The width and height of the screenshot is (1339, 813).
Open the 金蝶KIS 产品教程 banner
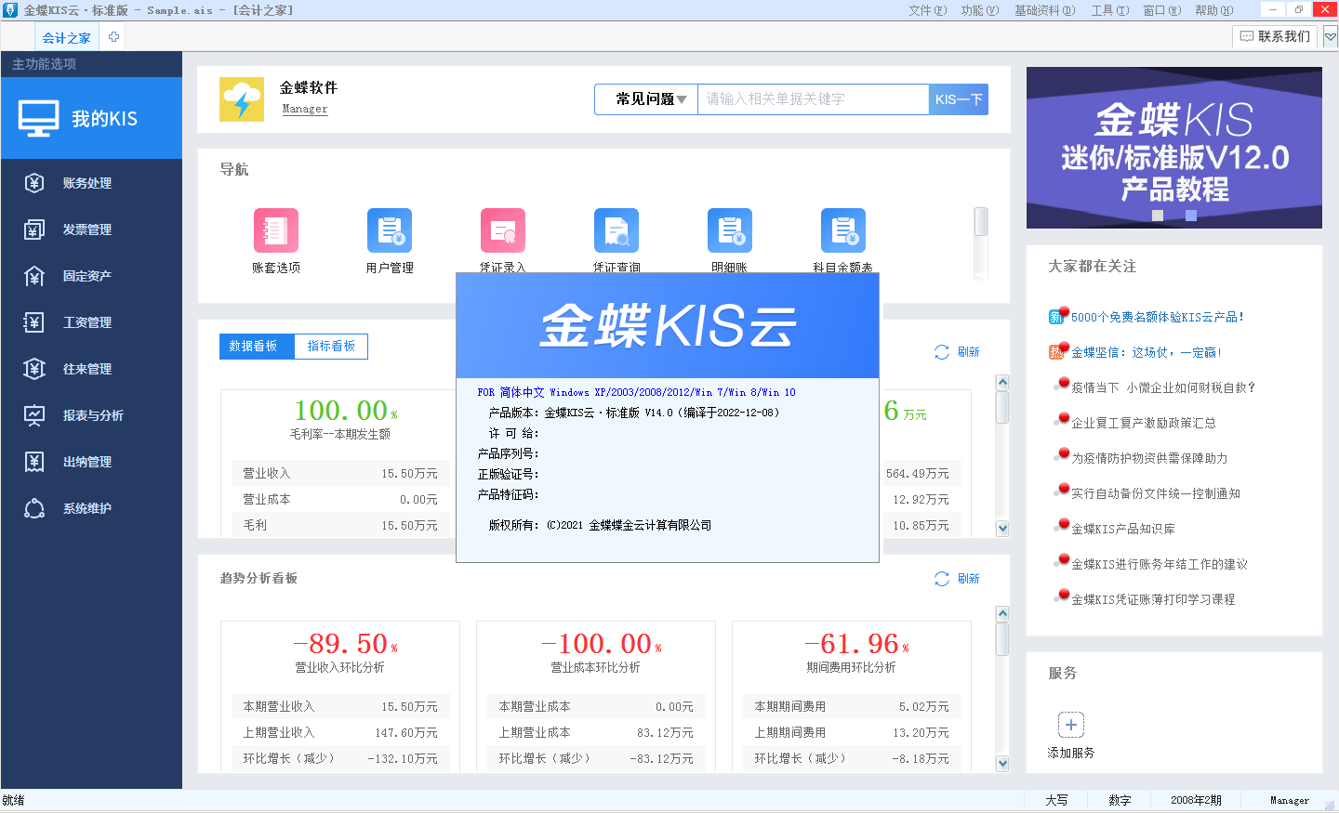[1174, 148]
